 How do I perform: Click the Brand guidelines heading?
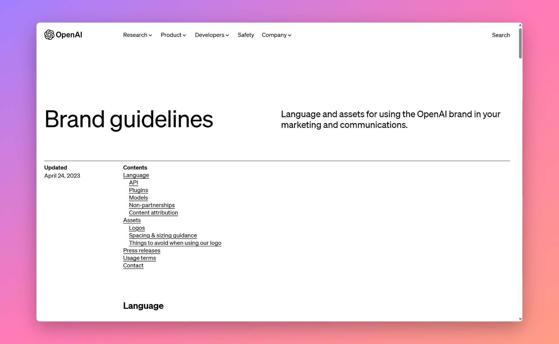[129, 119]
